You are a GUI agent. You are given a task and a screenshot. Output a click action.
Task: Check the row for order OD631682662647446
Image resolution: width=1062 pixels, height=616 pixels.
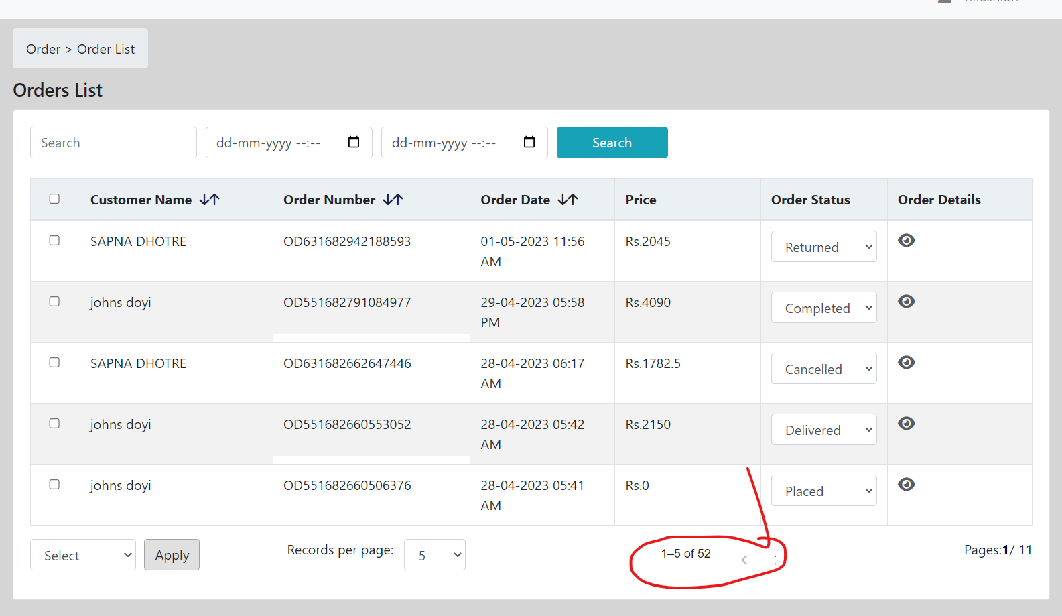54,363
